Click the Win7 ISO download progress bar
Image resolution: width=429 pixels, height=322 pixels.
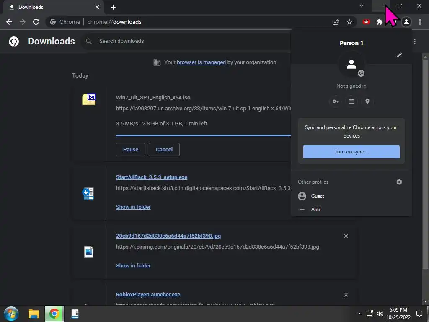pyautogui.click(x=203, y=135)
